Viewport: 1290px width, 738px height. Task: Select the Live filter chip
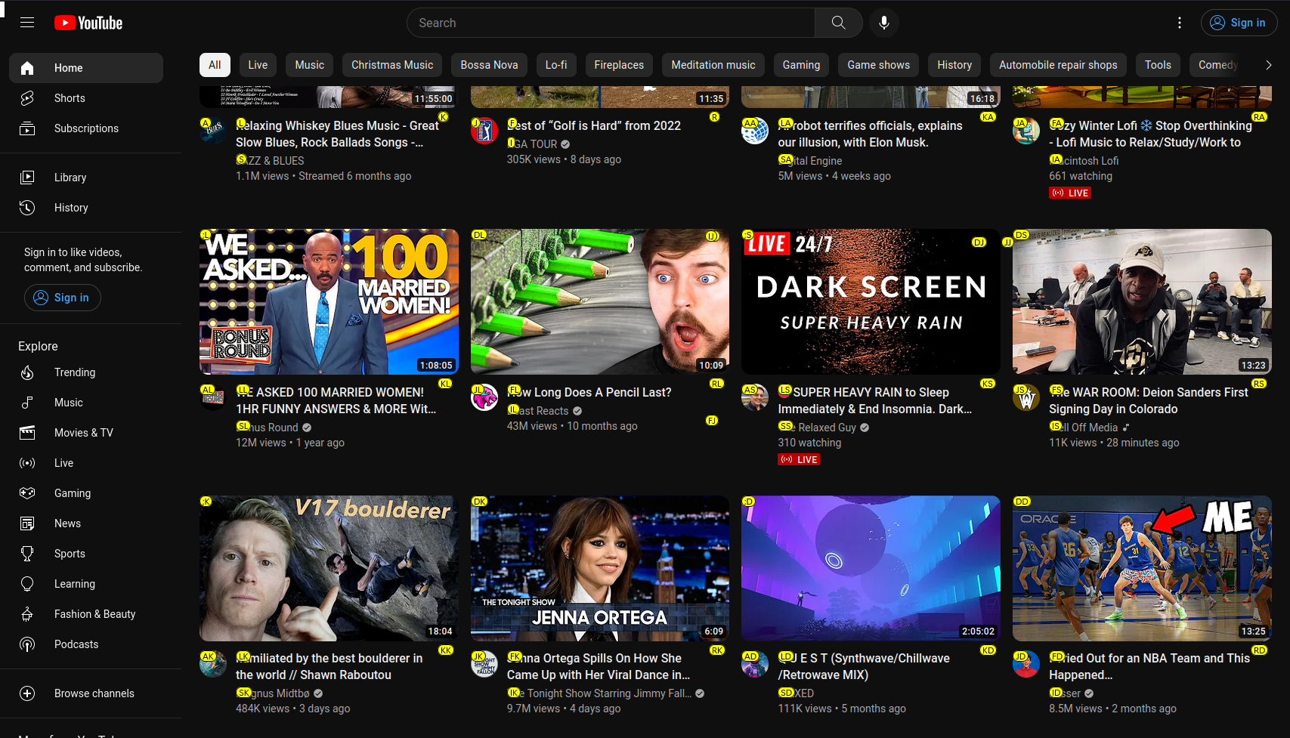(258, 65)
